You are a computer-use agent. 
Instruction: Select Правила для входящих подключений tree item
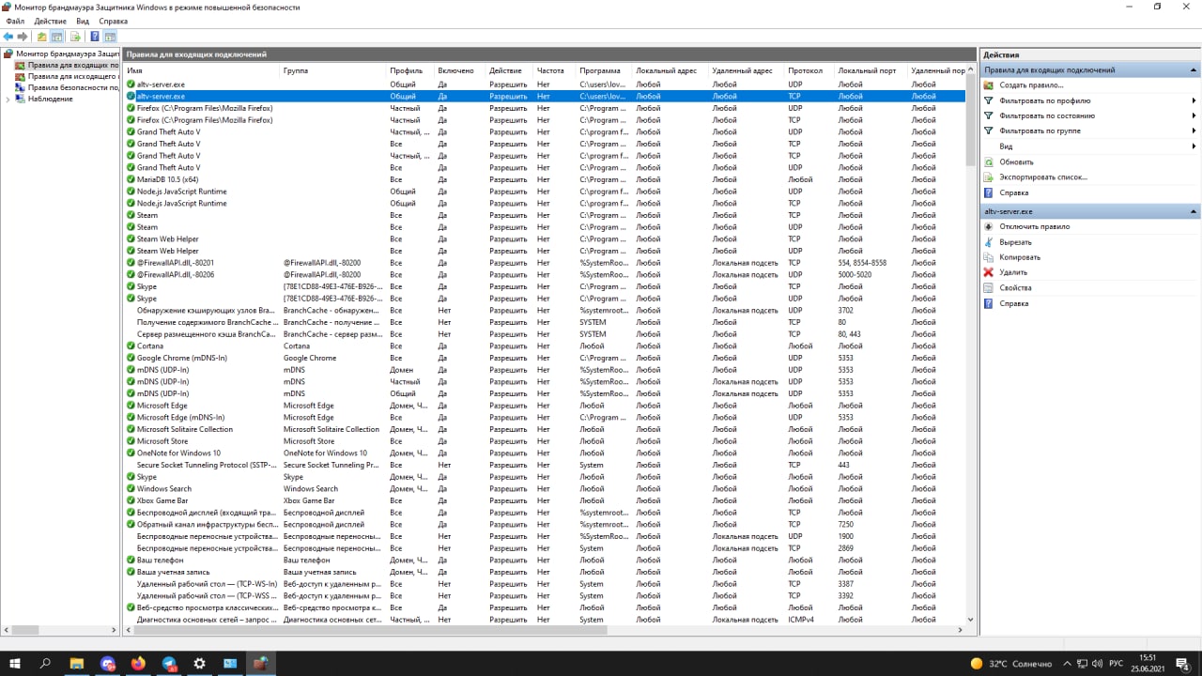(66, 66)
